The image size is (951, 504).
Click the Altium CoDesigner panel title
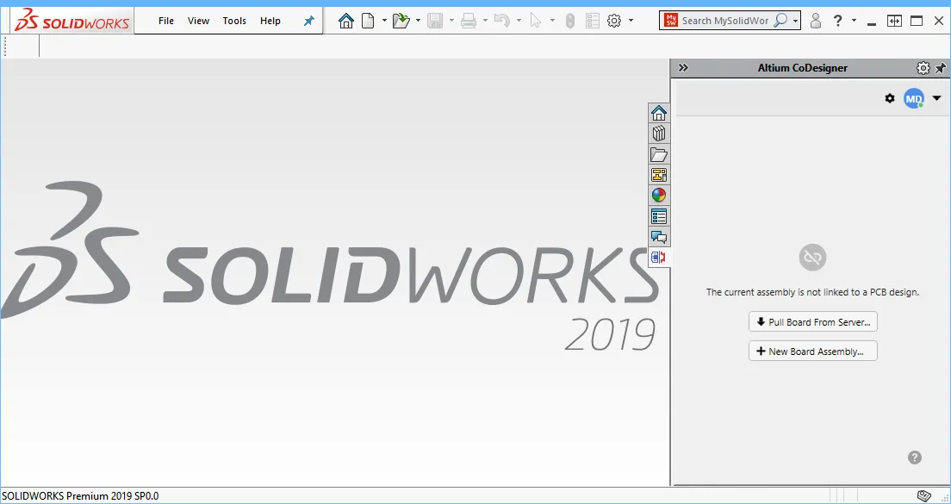pos(803,68)
